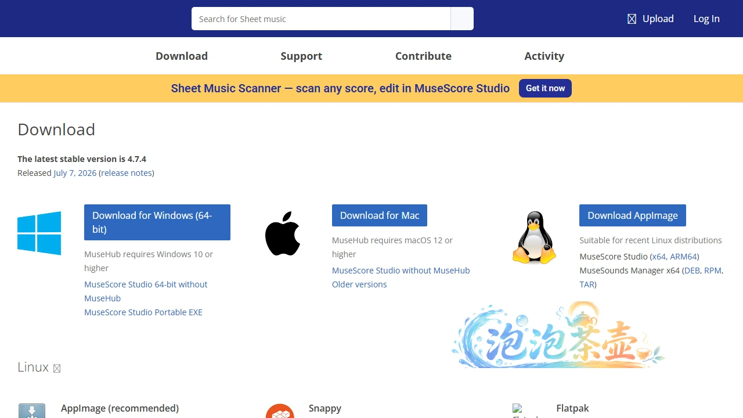Click the Flatpak heading
Image resolution: width=743 pixels, height=418 pixels.
pos(572,408)
